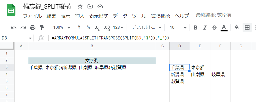The height and width of the screenshot is (102, 256).
Task: Select row 5 header
Action: pos(7,81)
